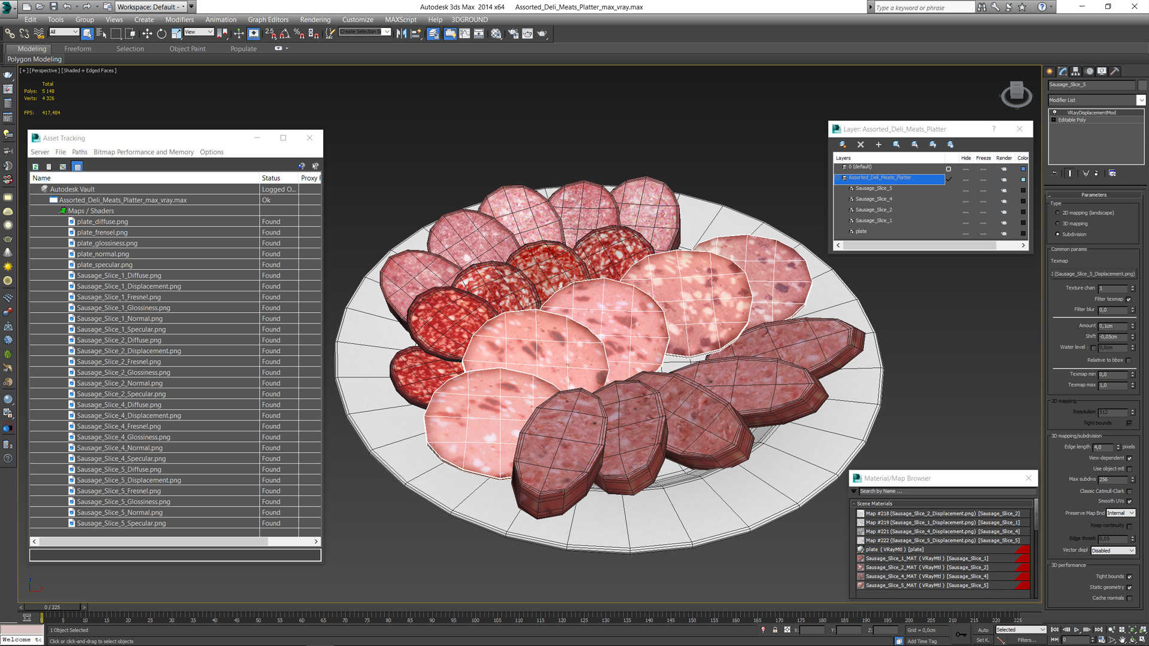The image size is (1149, 646).
Task: Collapse Assorted_Deli_Meats_Platter layer tree
Action: [838, 178]
